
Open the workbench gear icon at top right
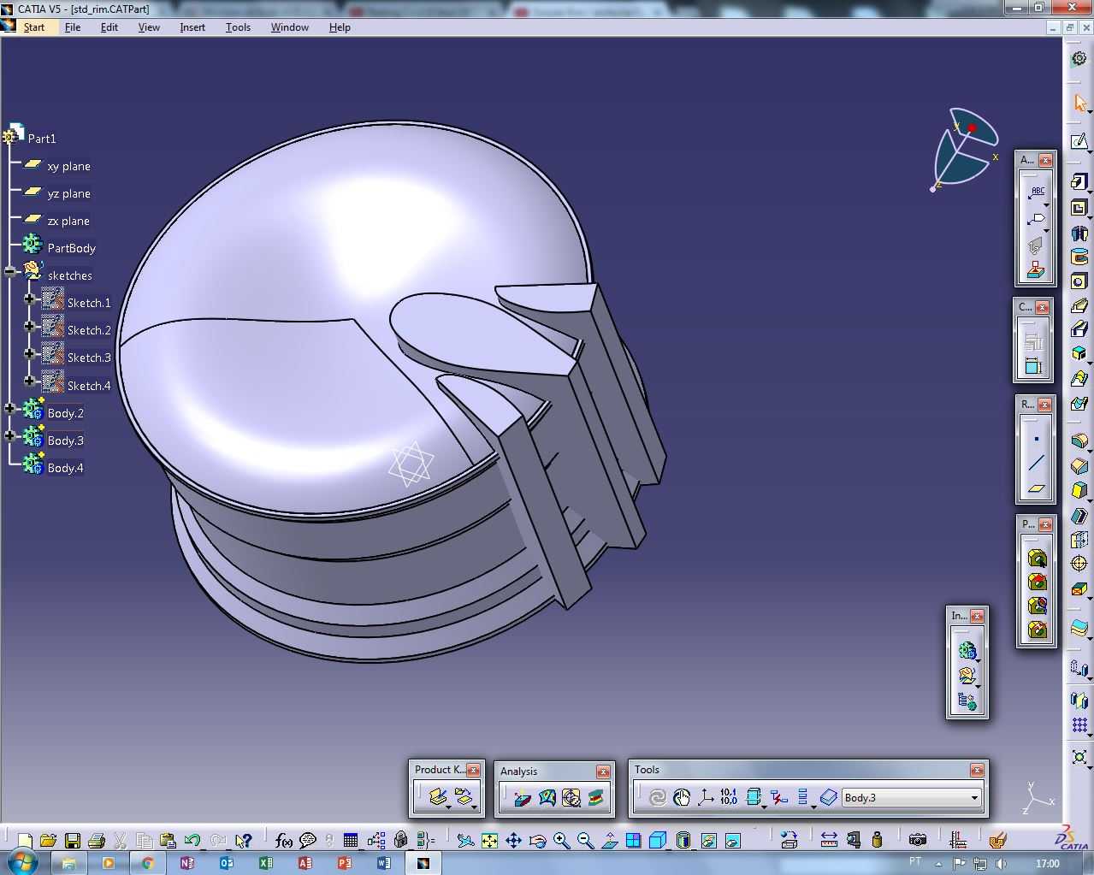pos(1079,58)
